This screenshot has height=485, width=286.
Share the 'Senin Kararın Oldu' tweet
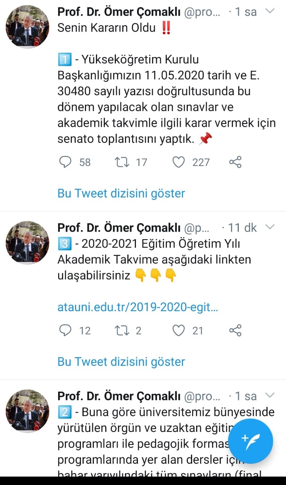click(235, 162)
